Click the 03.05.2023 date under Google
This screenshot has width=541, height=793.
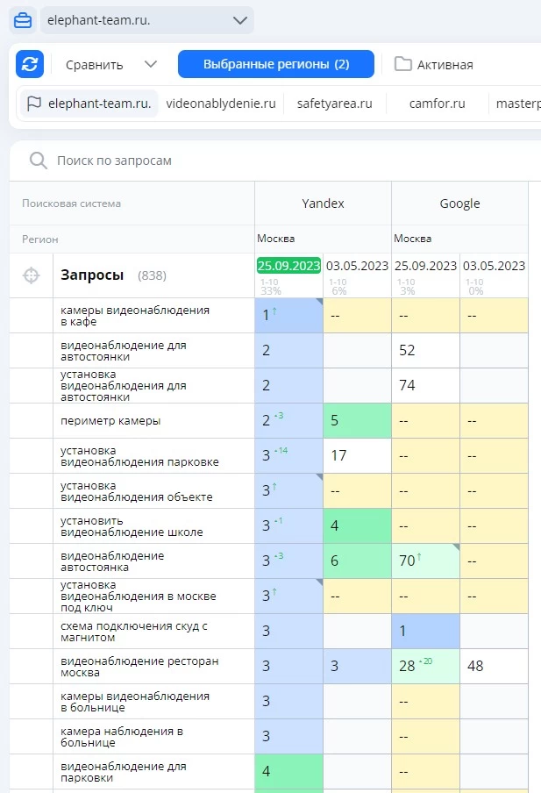494,265
